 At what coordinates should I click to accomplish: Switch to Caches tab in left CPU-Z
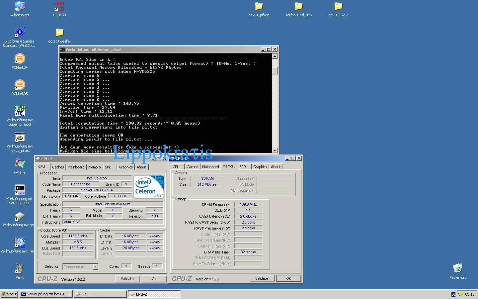point(58,167)
